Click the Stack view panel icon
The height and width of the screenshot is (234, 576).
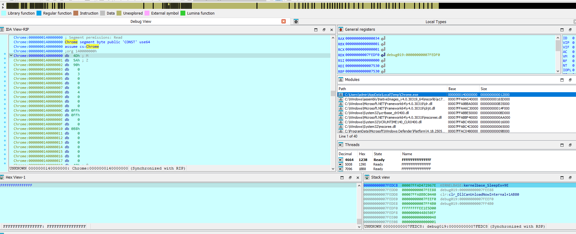(x=367, y=177)
